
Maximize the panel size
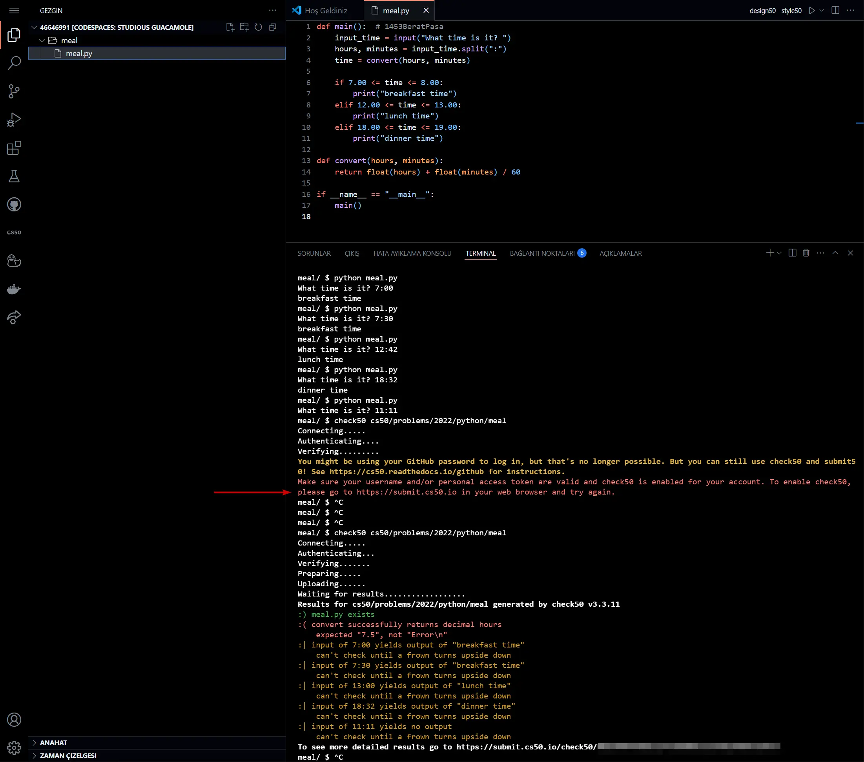[835, 253]
